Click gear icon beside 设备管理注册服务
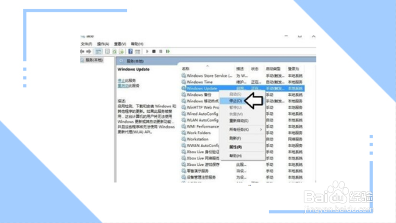 pos(184,177)
